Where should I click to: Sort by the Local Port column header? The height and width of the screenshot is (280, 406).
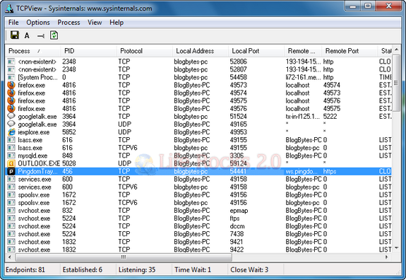pos(256,51)
